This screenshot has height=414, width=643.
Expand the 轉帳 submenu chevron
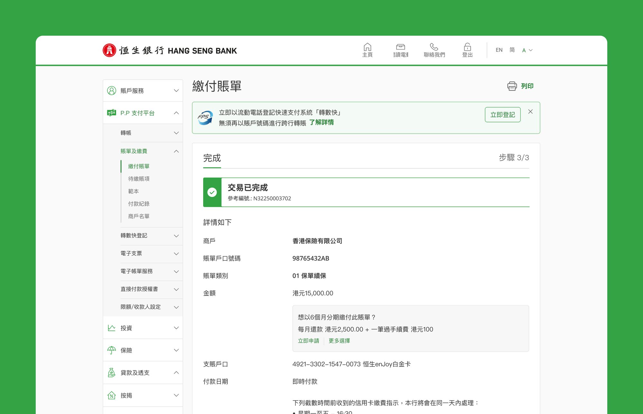click(176, 133)
